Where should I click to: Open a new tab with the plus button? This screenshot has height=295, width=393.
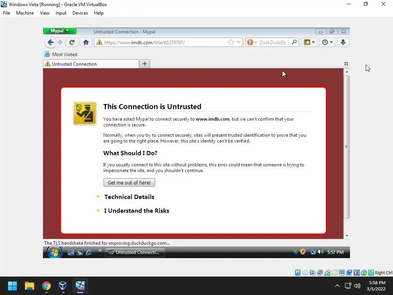(x=145, y=64)
